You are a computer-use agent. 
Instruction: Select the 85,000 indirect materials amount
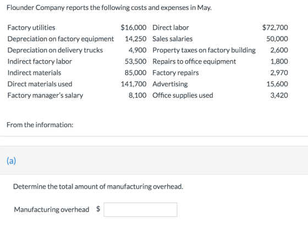coord(135,72)
